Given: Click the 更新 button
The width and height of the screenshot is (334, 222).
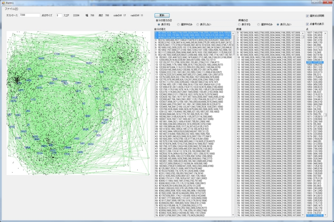Looking at the screenshot, I should (x=162, y=15).
